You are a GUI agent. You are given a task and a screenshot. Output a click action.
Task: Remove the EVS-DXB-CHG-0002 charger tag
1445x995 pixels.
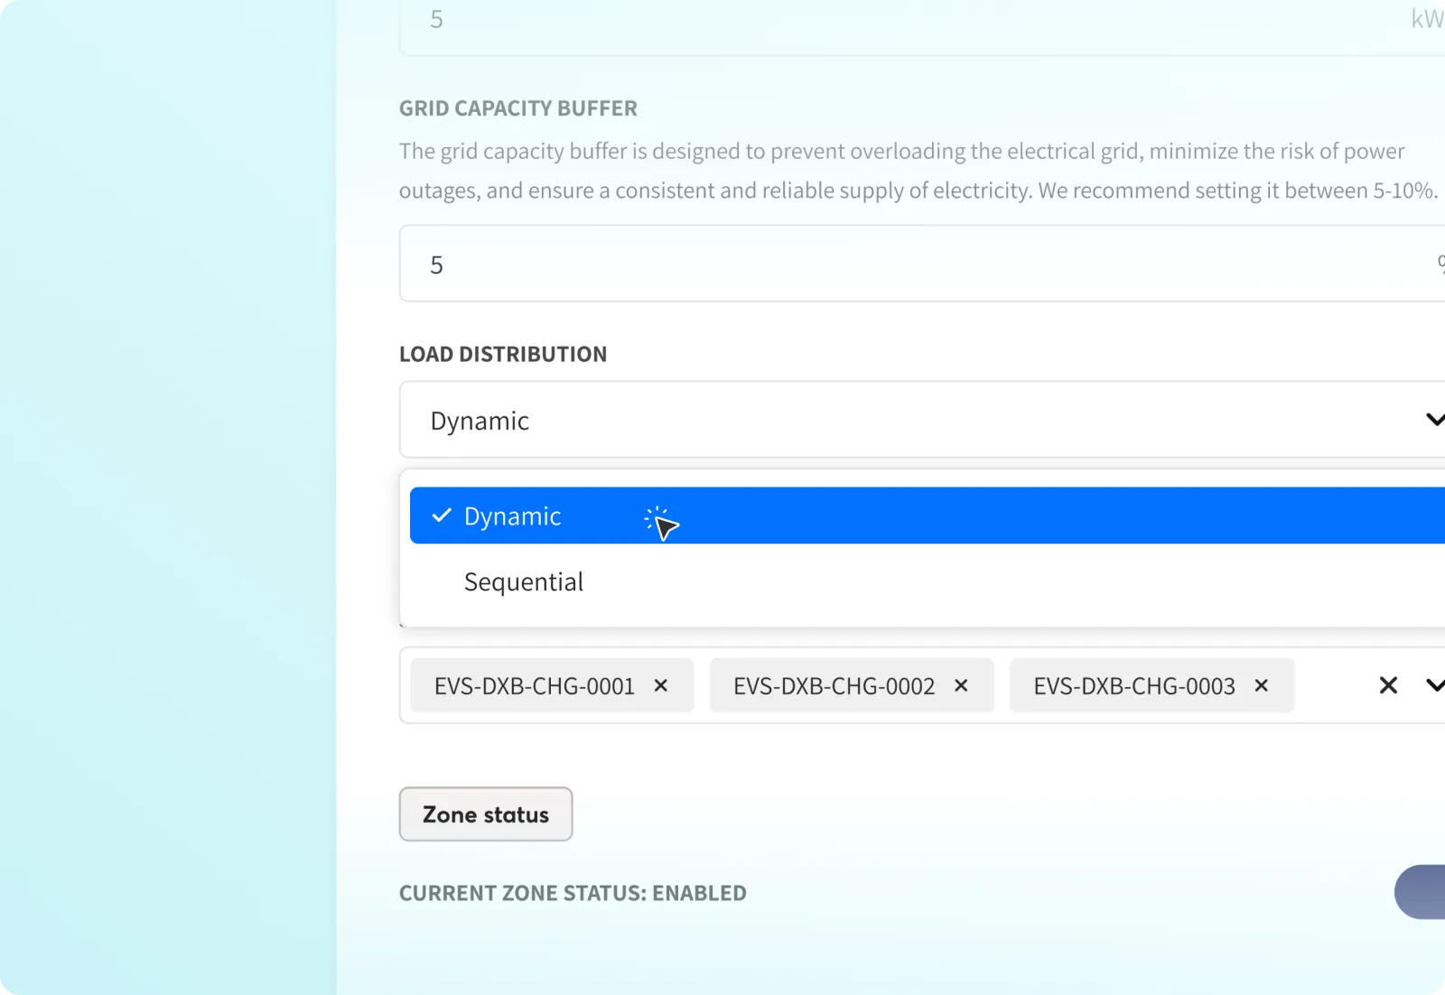click(961, 686)
